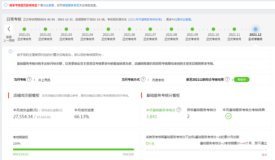Click the 0/6 months counter
This screenshot has height=160, width=275.
264,155
